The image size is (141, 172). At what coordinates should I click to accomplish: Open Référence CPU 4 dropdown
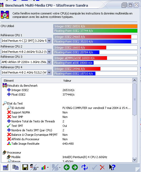click(x=49, y=72)
